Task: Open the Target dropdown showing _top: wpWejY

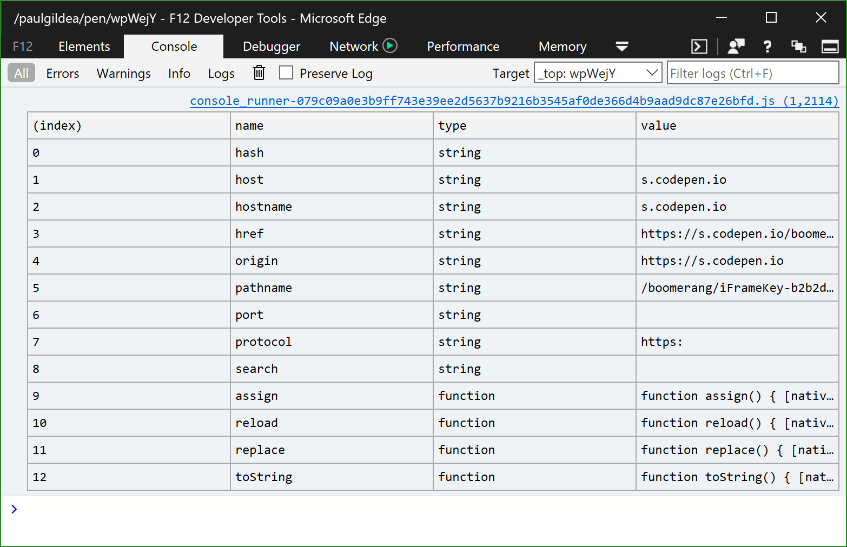Action: pos(598,72)
